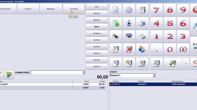Tap keypad digit 8

(170, 10)
